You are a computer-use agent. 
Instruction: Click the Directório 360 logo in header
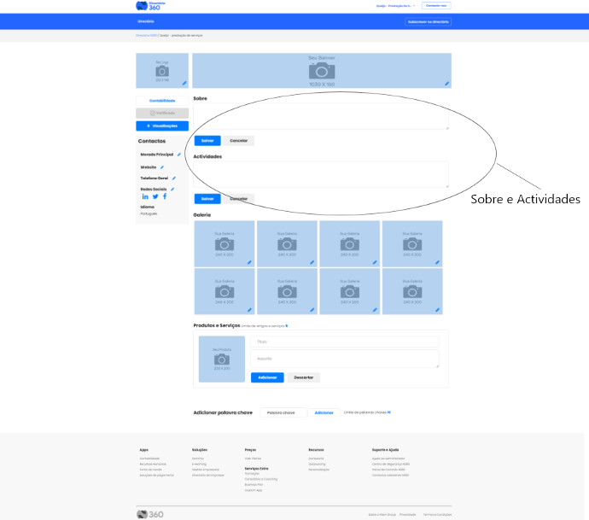click(137, 5)
